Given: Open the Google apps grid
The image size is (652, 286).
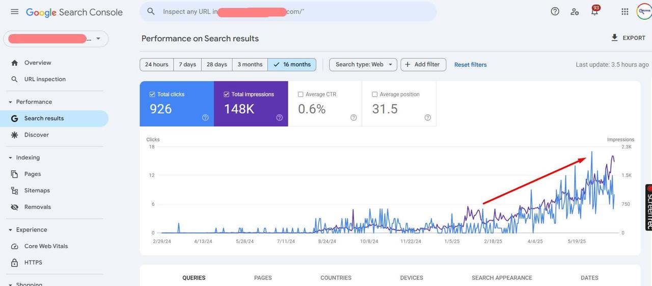Looking at the screenshot, I should (624, 12).
